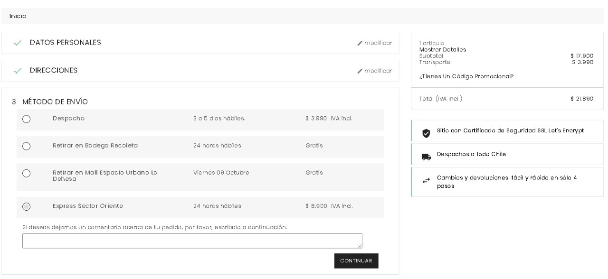The height and width of the screenshot is (279, 608).
Task: Open the Datos Personales step header
Action: 66,43
